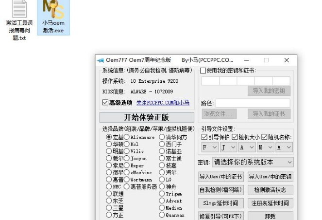Screen dimensions: 322x220
Task: Minimize the Oem7F7 window
Action: pos(247,60)
